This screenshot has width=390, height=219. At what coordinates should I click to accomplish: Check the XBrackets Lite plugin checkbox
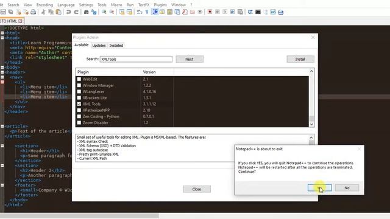[79, 98]
